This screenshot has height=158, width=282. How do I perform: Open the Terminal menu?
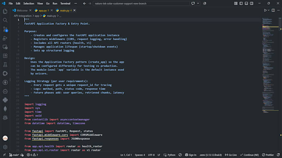65,3
